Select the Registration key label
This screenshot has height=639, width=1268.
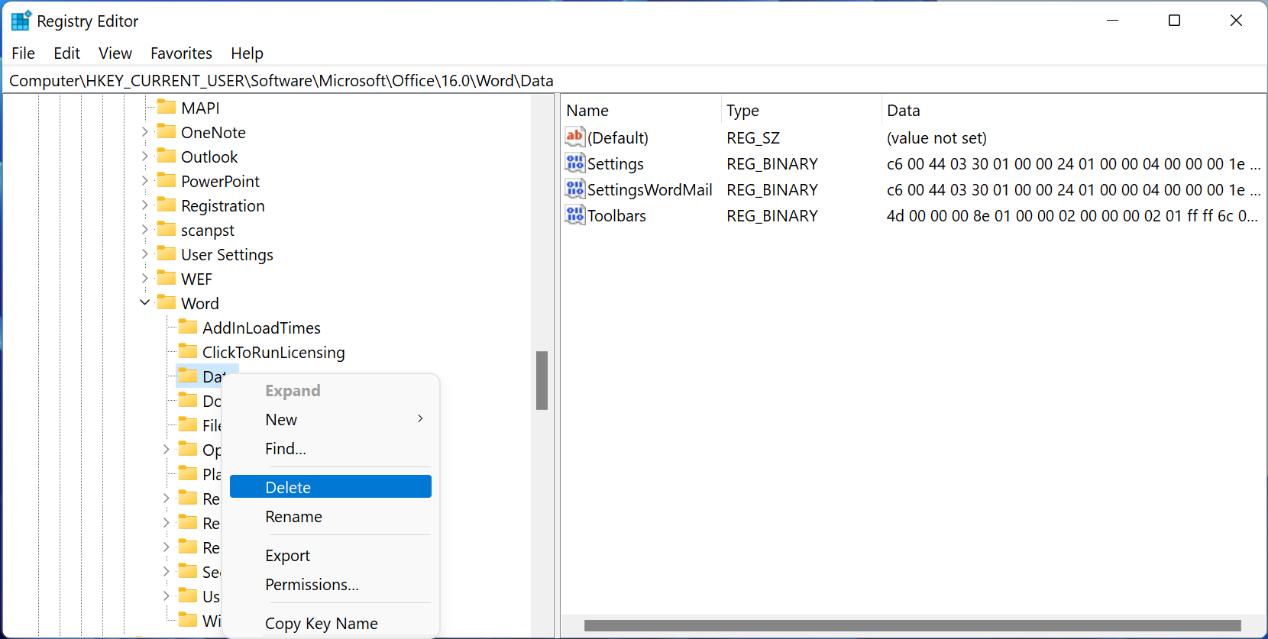click(222, 206)
